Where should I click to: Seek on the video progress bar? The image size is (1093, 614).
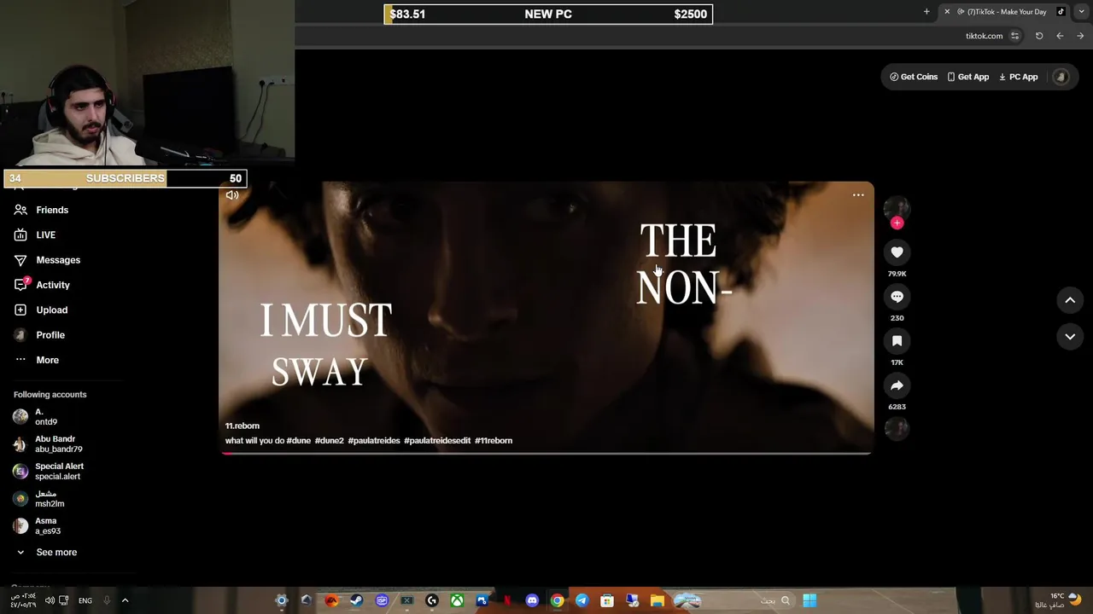(x=546, y=453)
